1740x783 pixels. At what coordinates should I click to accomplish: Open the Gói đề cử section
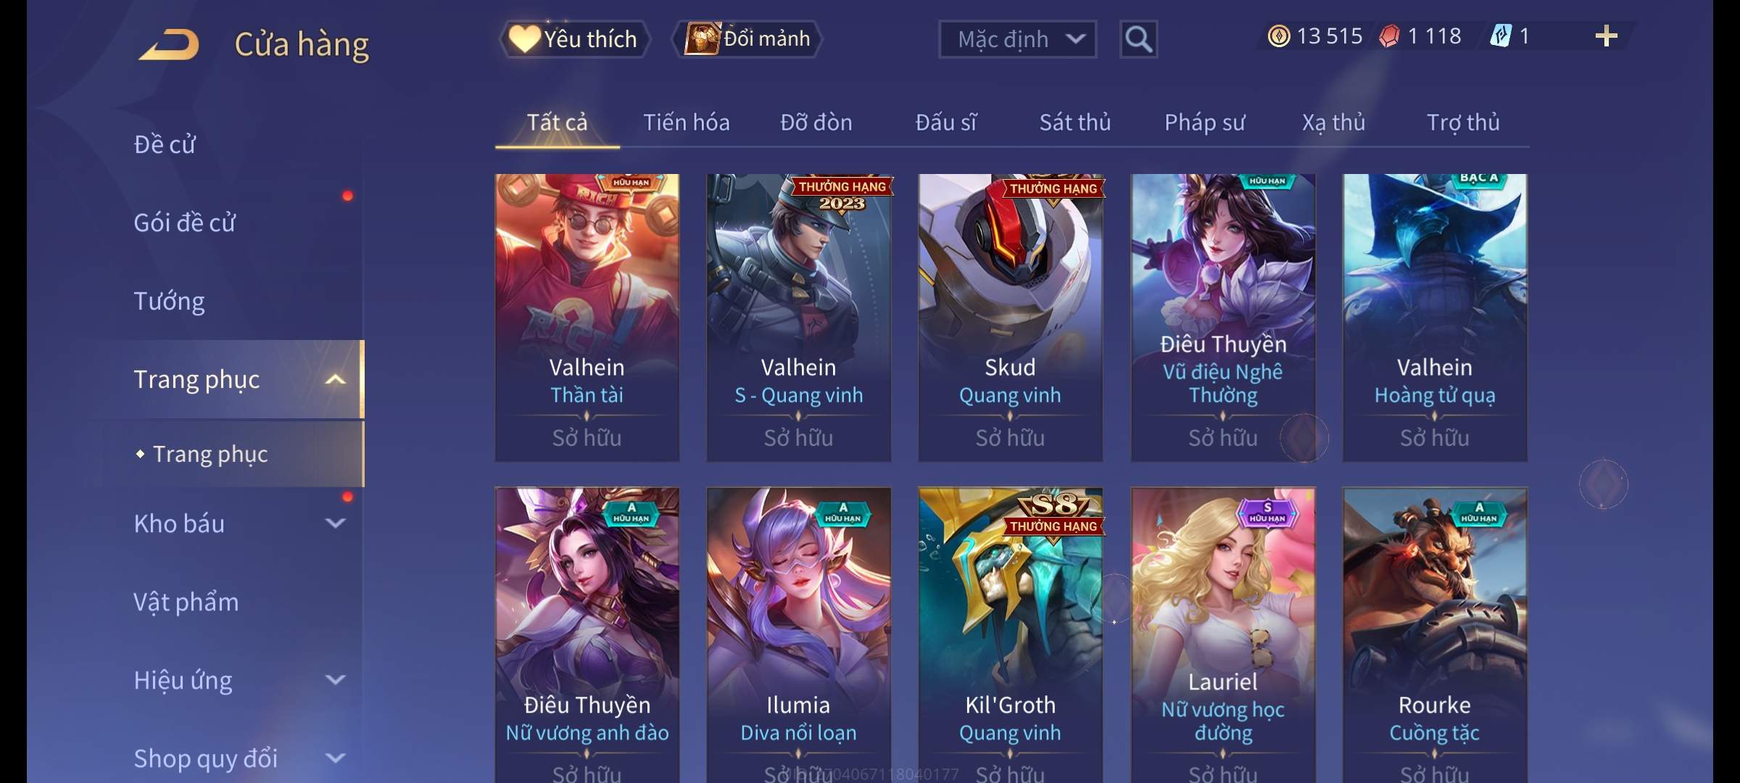[184, 223]
